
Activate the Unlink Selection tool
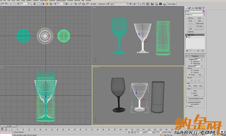14,4
